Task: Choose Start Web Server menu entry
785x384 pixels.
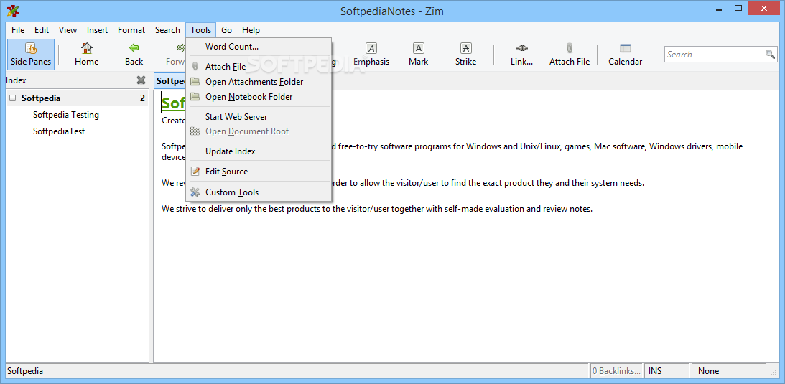Action: pos(259,116)
